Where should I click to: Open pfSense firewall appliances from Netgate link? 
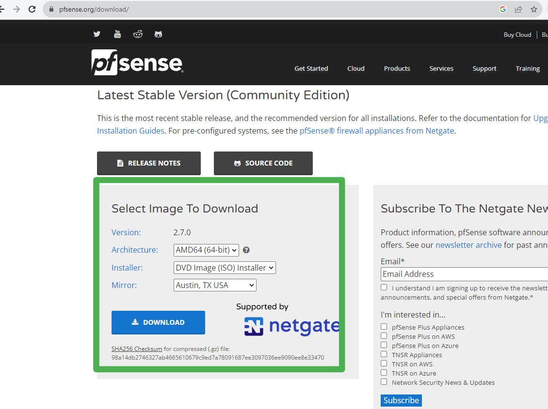377,131
